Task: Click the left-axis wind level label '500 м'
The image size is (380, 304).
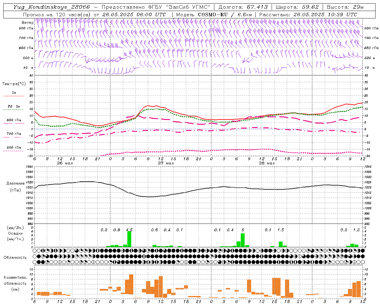Action: (x=28, y=58)
